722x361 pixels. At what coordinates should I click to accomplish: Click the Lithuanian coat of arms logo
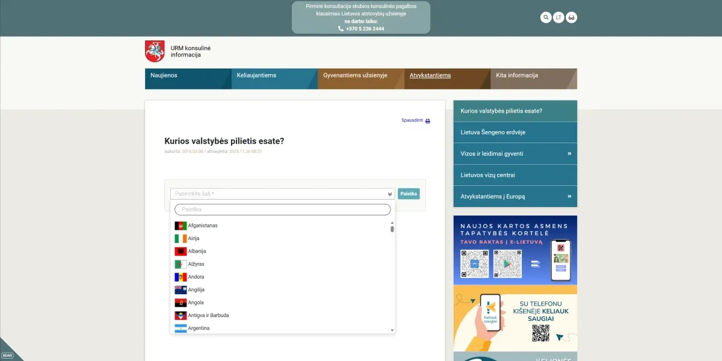(x=155, y=51)
